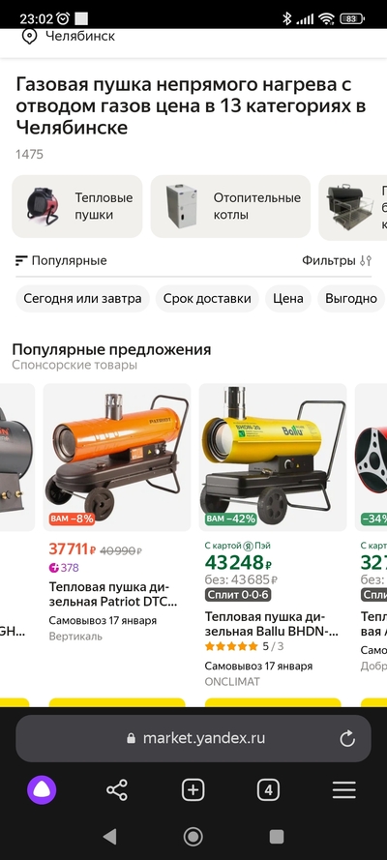Toggle the Сегодня или завтра filter chip

pyautogui.click(x=83, y=298)
